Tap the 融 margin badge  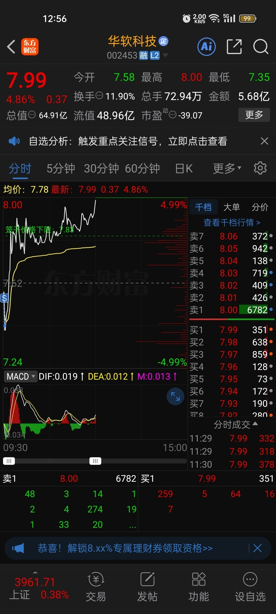143,55
